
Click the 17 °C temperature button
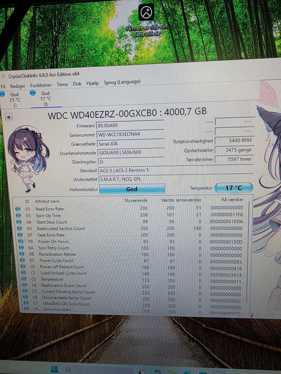tap(234, 188)
